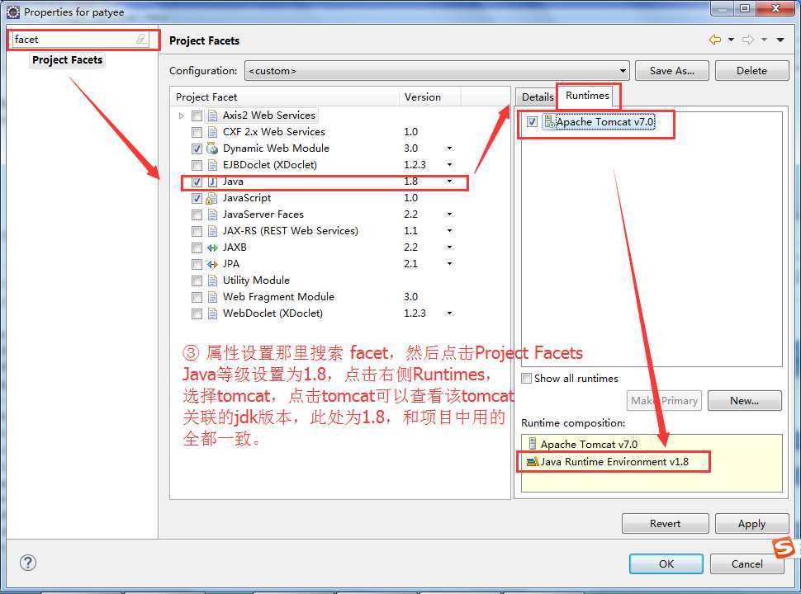Click the Web Fragment Module facet icon
Viewport: 801px width, 594px height.
click(x=212, y=297)
